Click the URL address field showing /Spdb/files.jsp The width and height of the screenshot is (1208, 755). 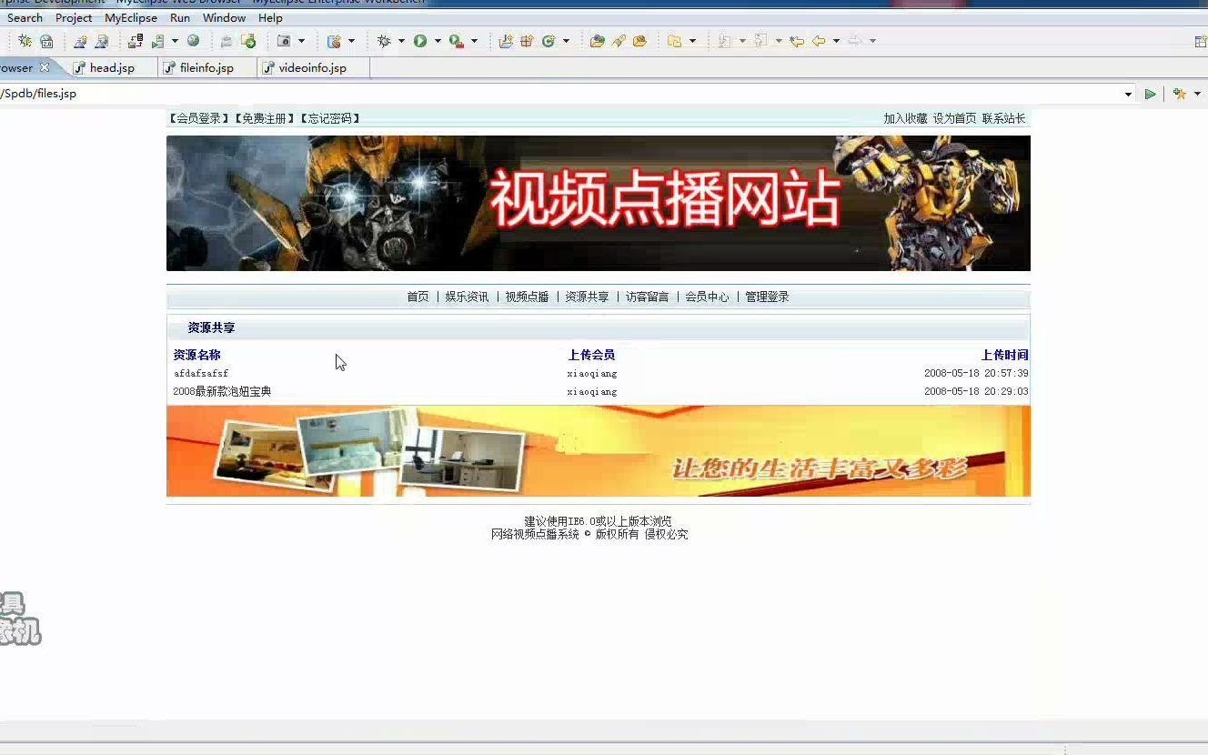559,94
